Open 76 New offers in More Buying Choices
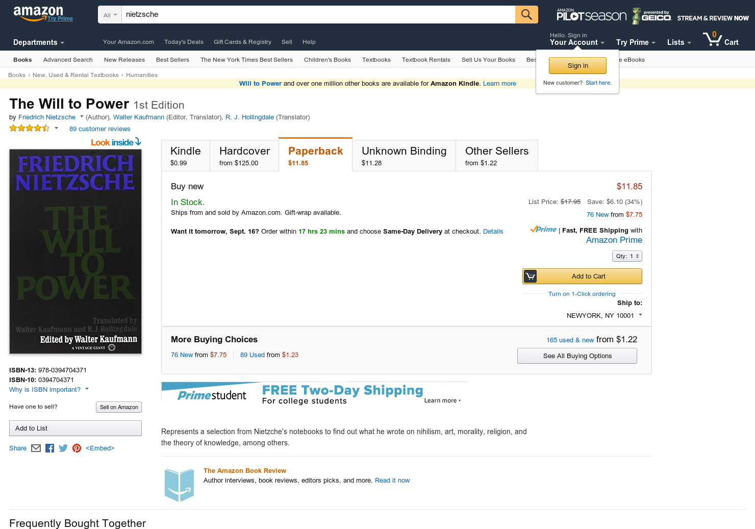755x529 pixels. (182, 355)
